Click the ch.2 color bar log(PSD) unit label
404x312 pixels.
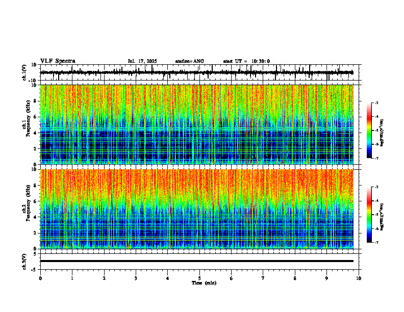coord(382,217)
